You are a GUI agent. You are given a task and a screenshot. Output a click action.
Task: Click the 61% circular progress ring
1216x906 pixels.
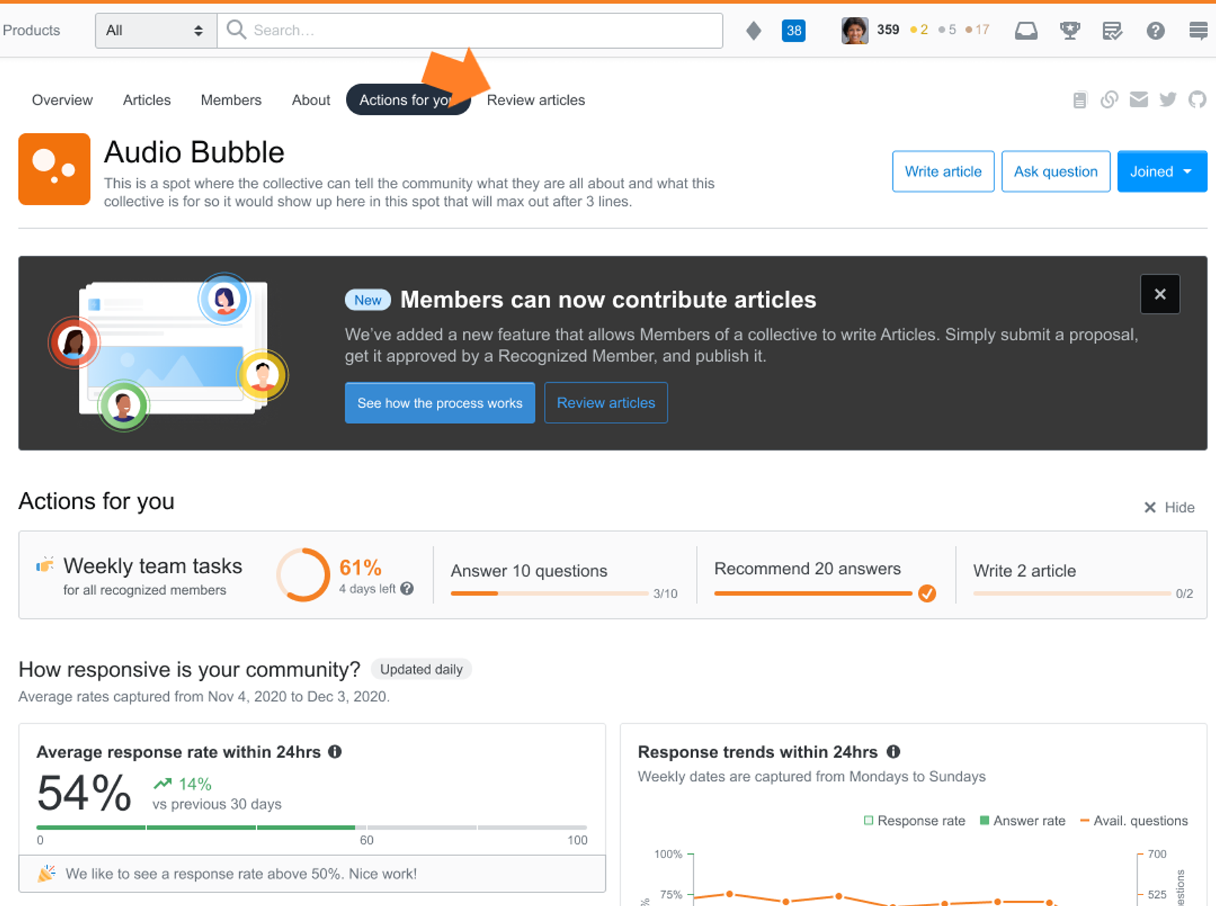303,575
